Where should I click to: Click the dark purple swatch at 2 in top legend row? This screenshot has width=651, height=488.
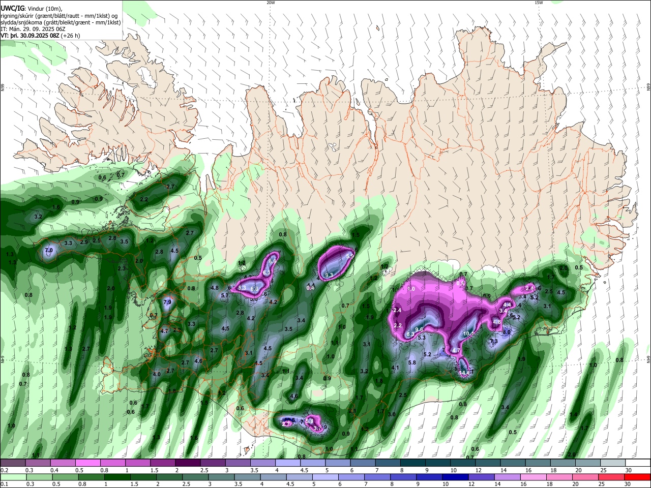pos(188,463)
